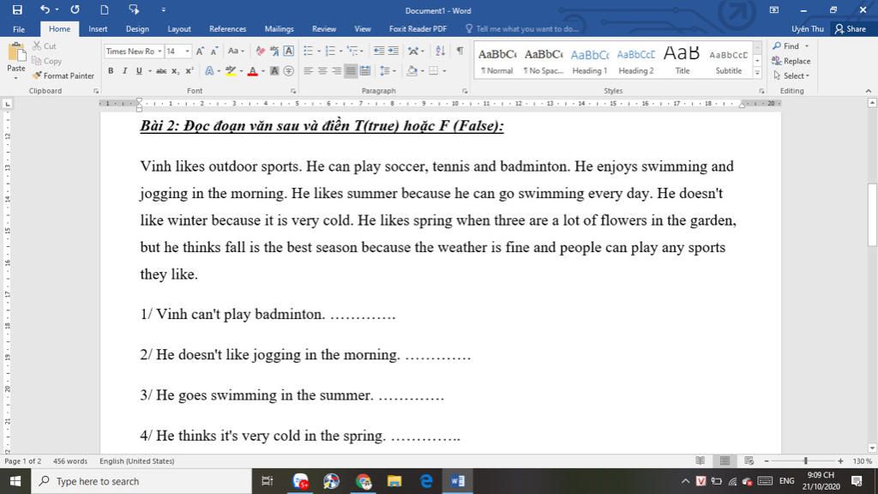Image resolution: width=878 pixels, height=494 pixels.
Task: Open the Layout ribbon tab
Action: (x=179, y=28)
